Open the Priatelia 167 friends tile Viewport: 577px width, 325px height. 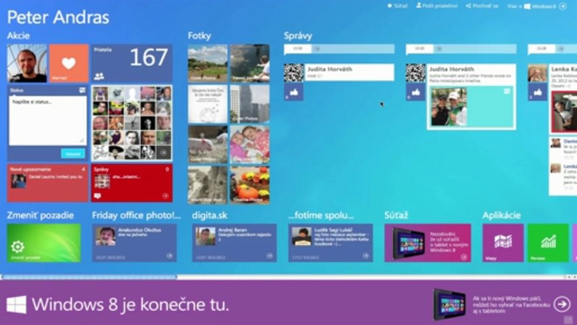[x=132, y=63]
